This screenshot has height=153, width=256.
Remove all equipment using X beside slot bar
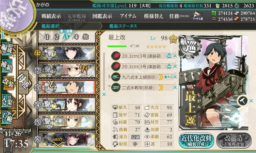[104, 94]
